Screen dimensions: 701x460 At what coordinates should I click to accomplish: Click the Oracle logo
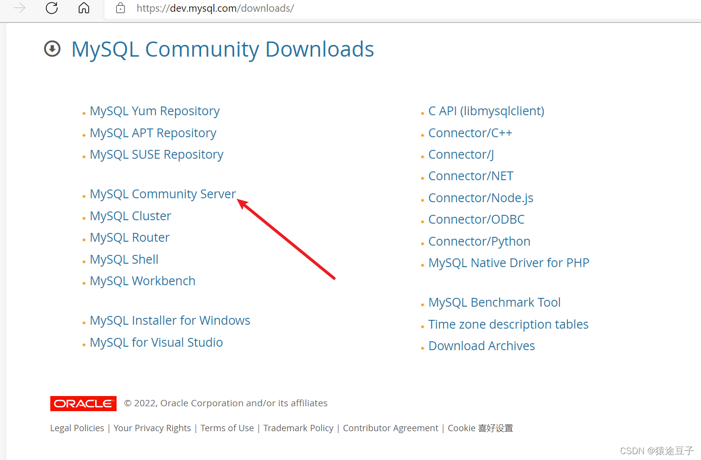click(83, 403)
